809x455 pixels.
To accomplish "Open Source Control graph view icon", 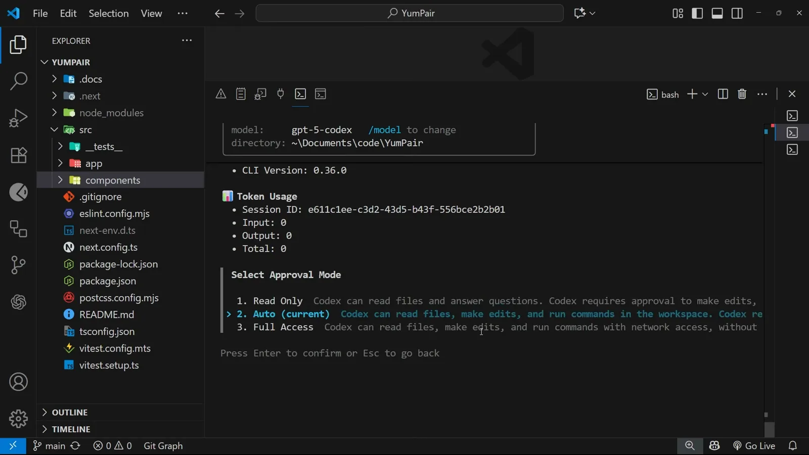I will [18, 265].
